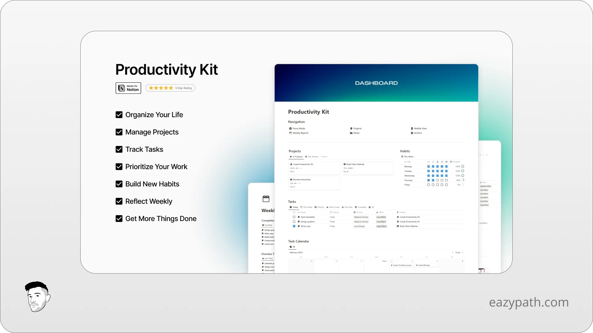Select the All tab in Tasks
Image resolution: width=593 pixels, height=333 pixels.
pos(371,207)
